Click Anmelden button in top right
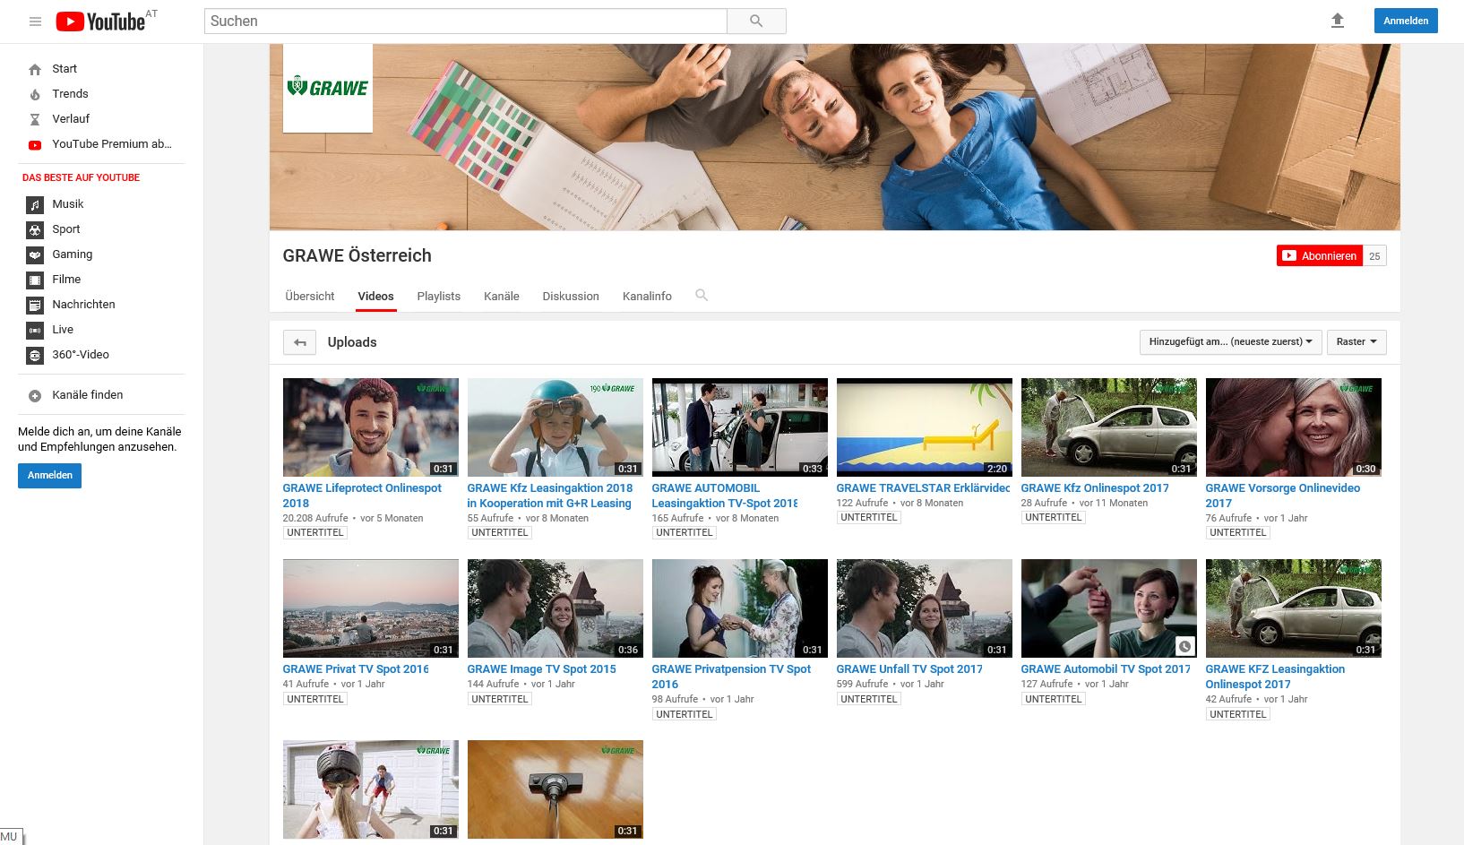The height and width of the screenshot is (845, 1464). pyautogui.click(x=1405, y=21)
